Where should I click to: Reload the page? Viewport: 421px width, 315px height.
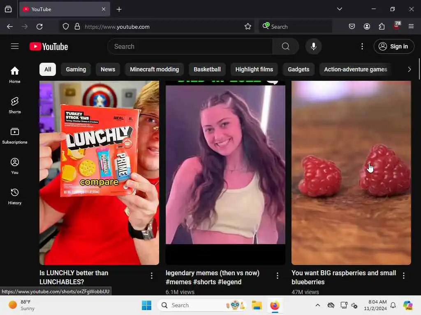point(39,27)
